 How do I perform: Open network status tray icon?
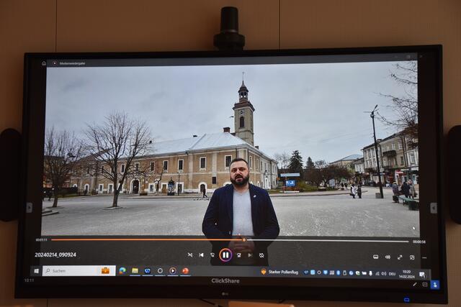pos(377,273)
